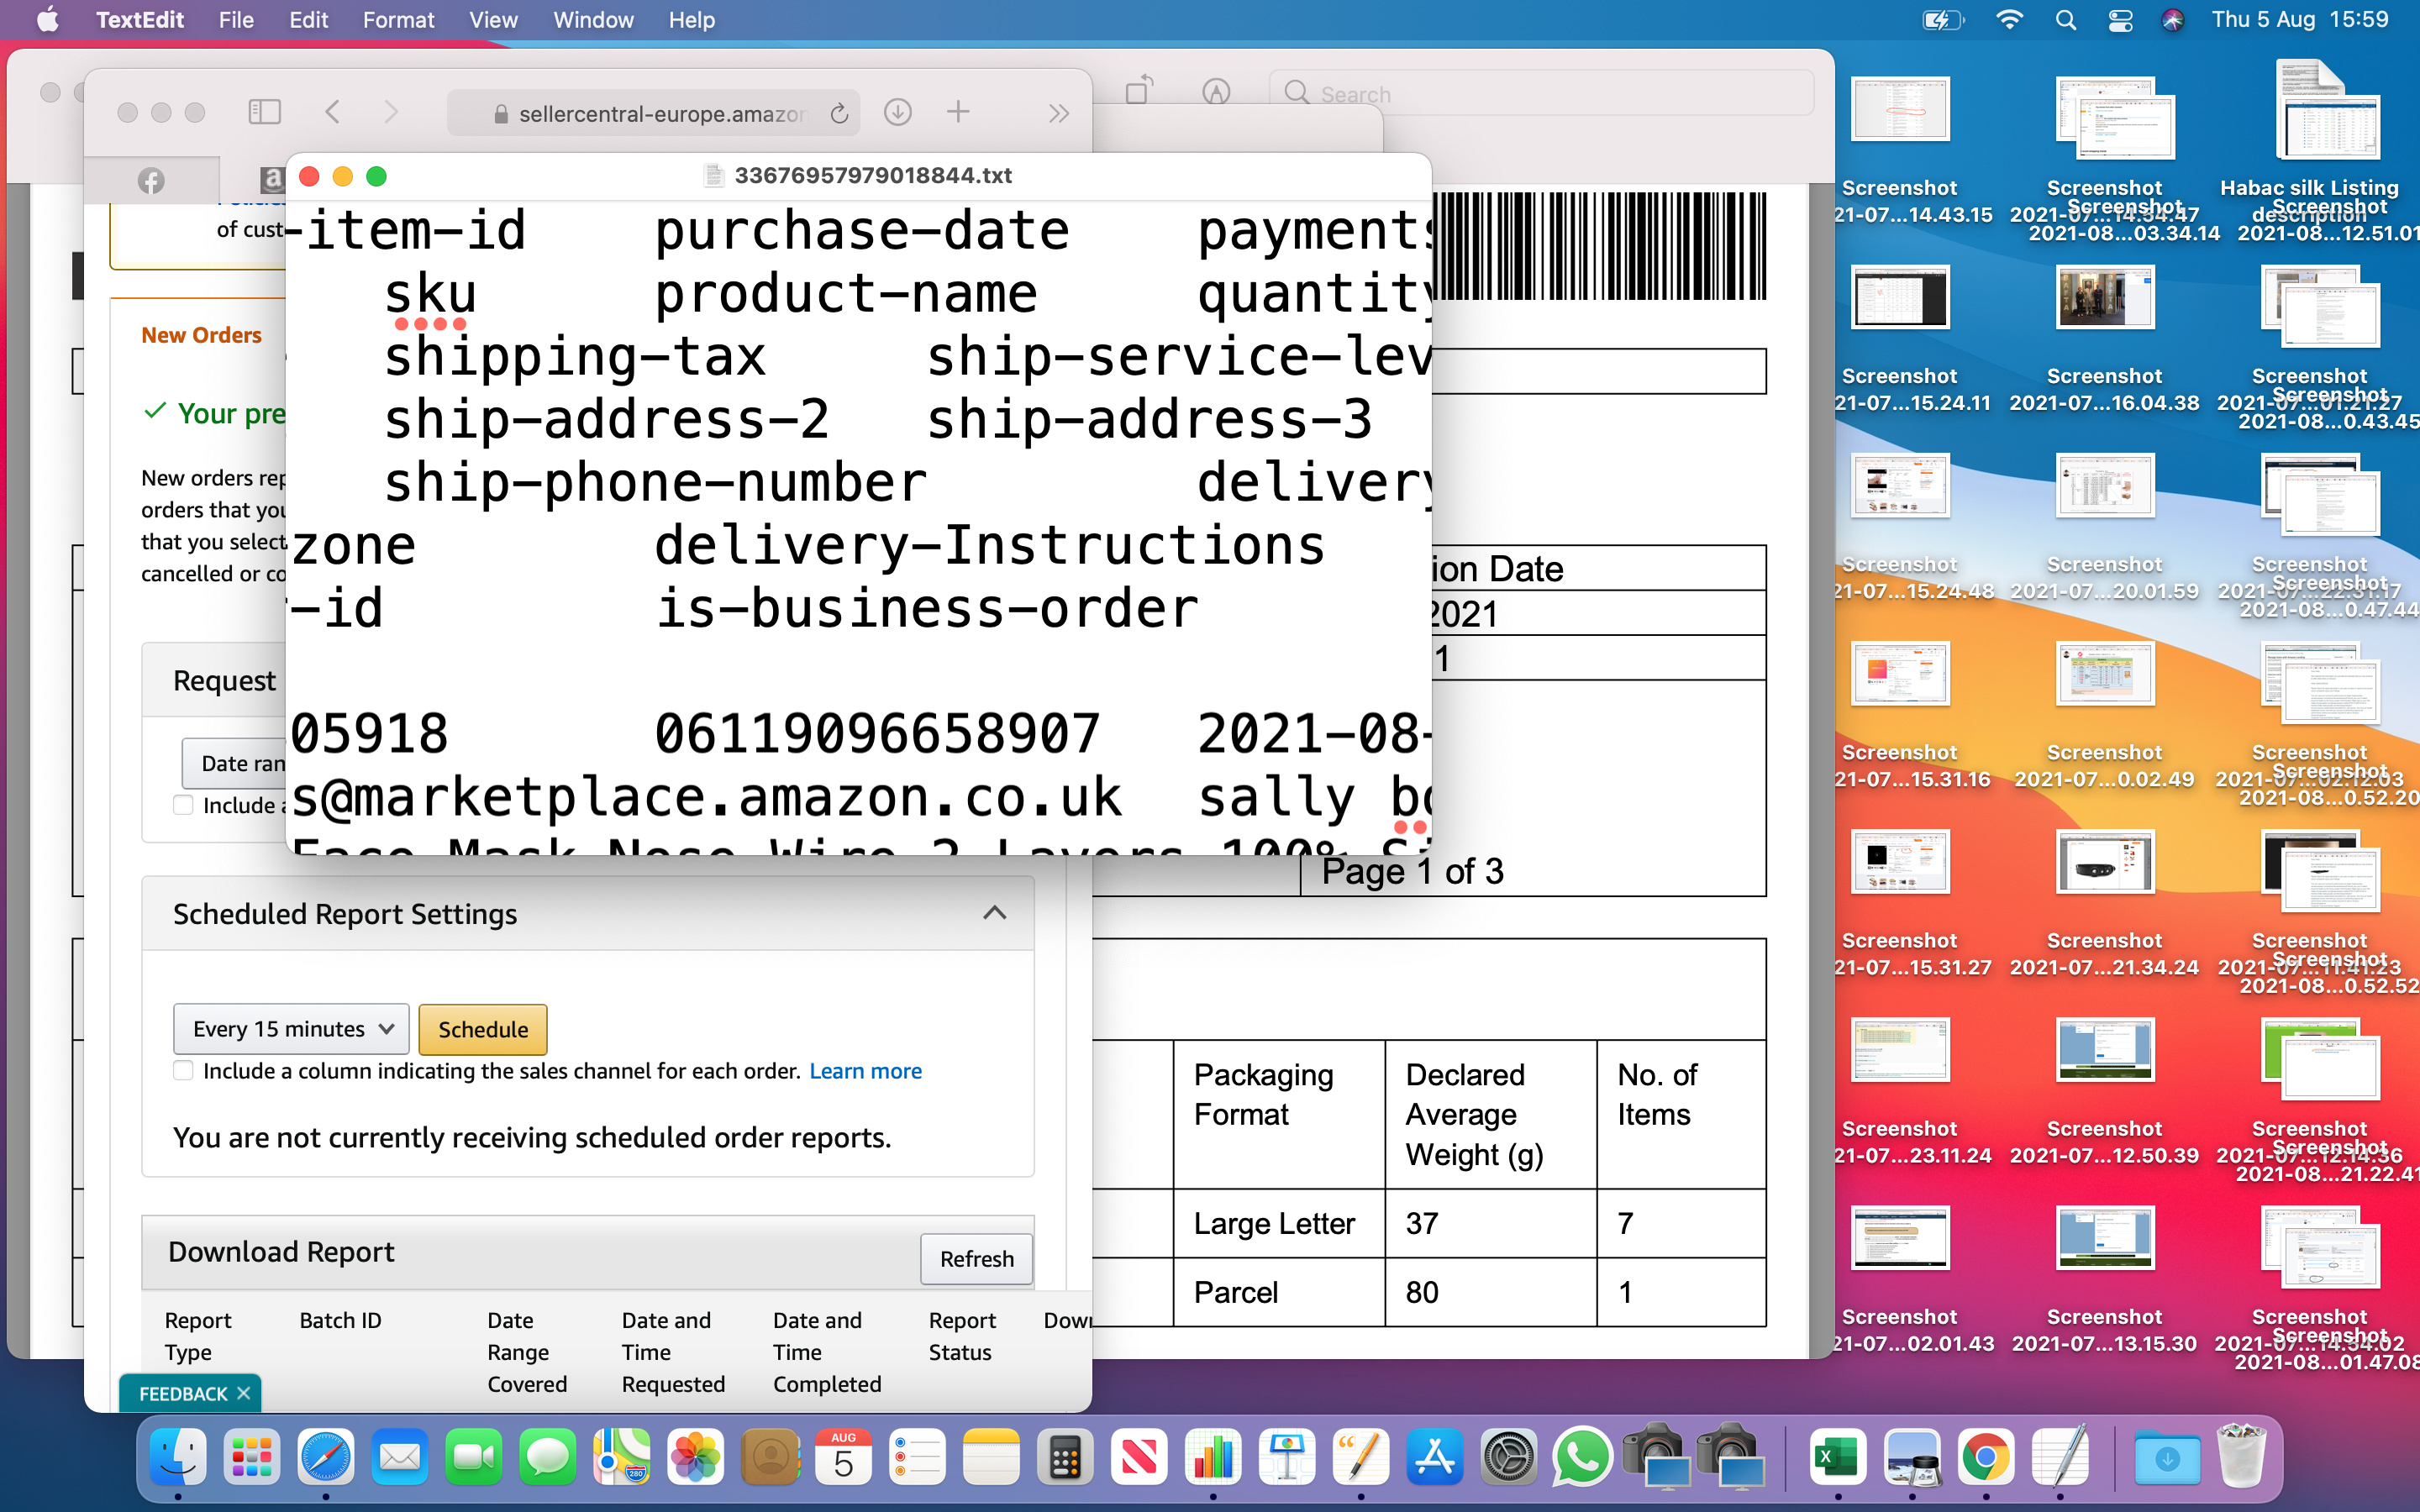The image size is (2420, 1512).
Task: Click the Learn more link
Action: pos(865,1071)
